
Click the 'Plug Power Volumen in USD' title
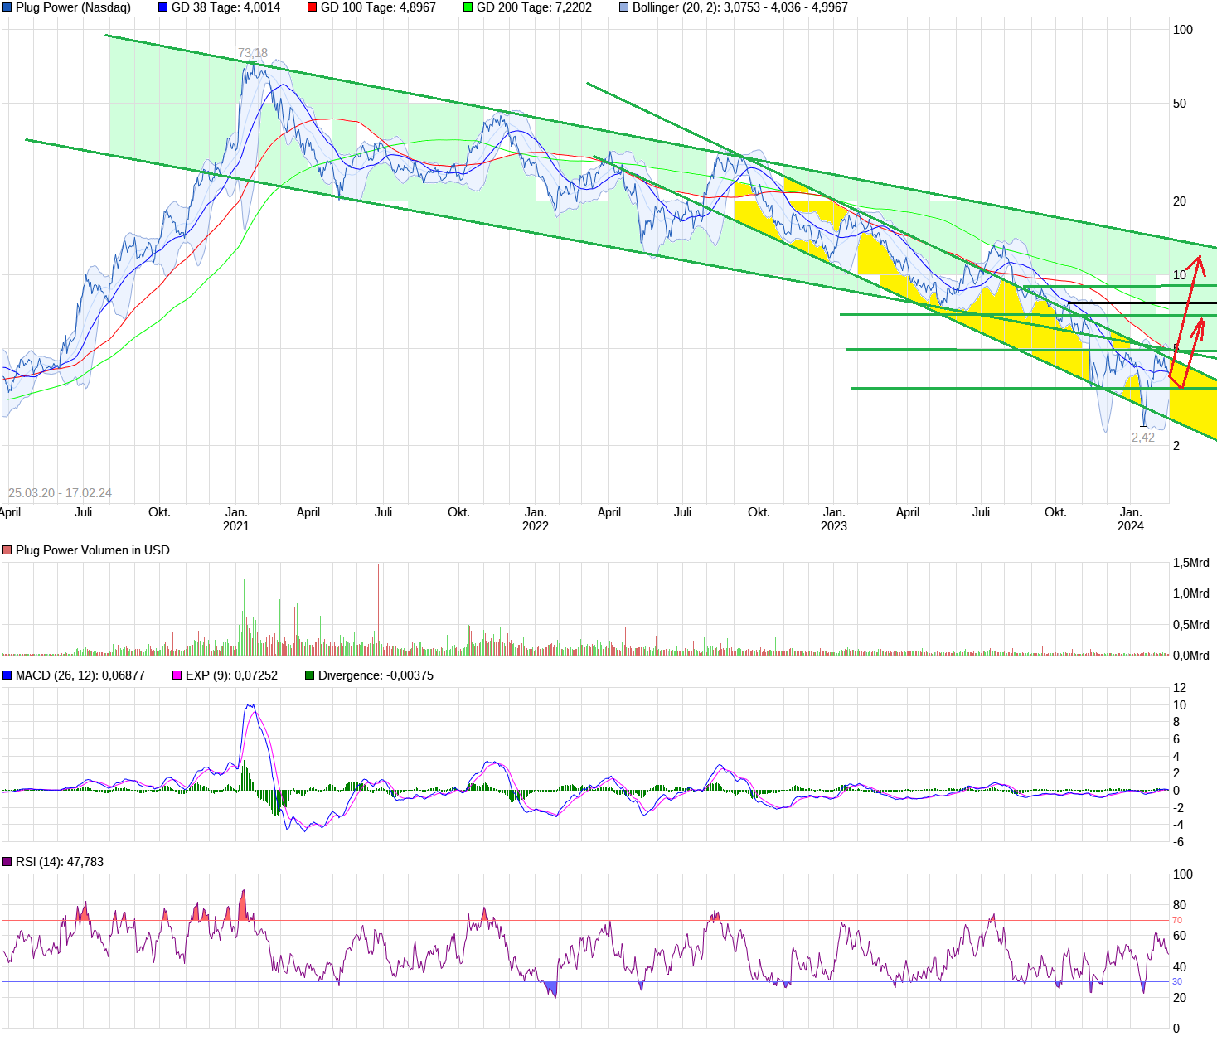tap(93, 550)
